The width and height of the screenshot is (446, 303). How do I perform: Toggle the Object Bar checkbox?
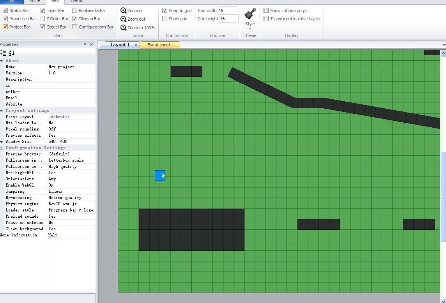[42, 27]
